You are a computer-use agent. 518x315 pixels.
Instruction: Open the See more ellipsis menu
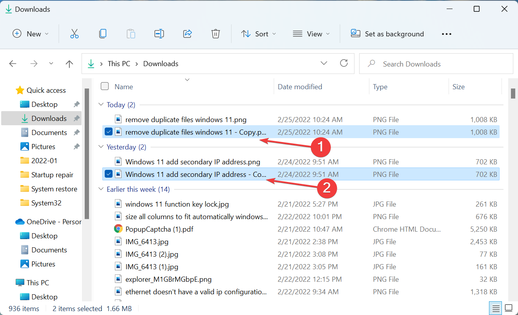(x=447, y=34)
